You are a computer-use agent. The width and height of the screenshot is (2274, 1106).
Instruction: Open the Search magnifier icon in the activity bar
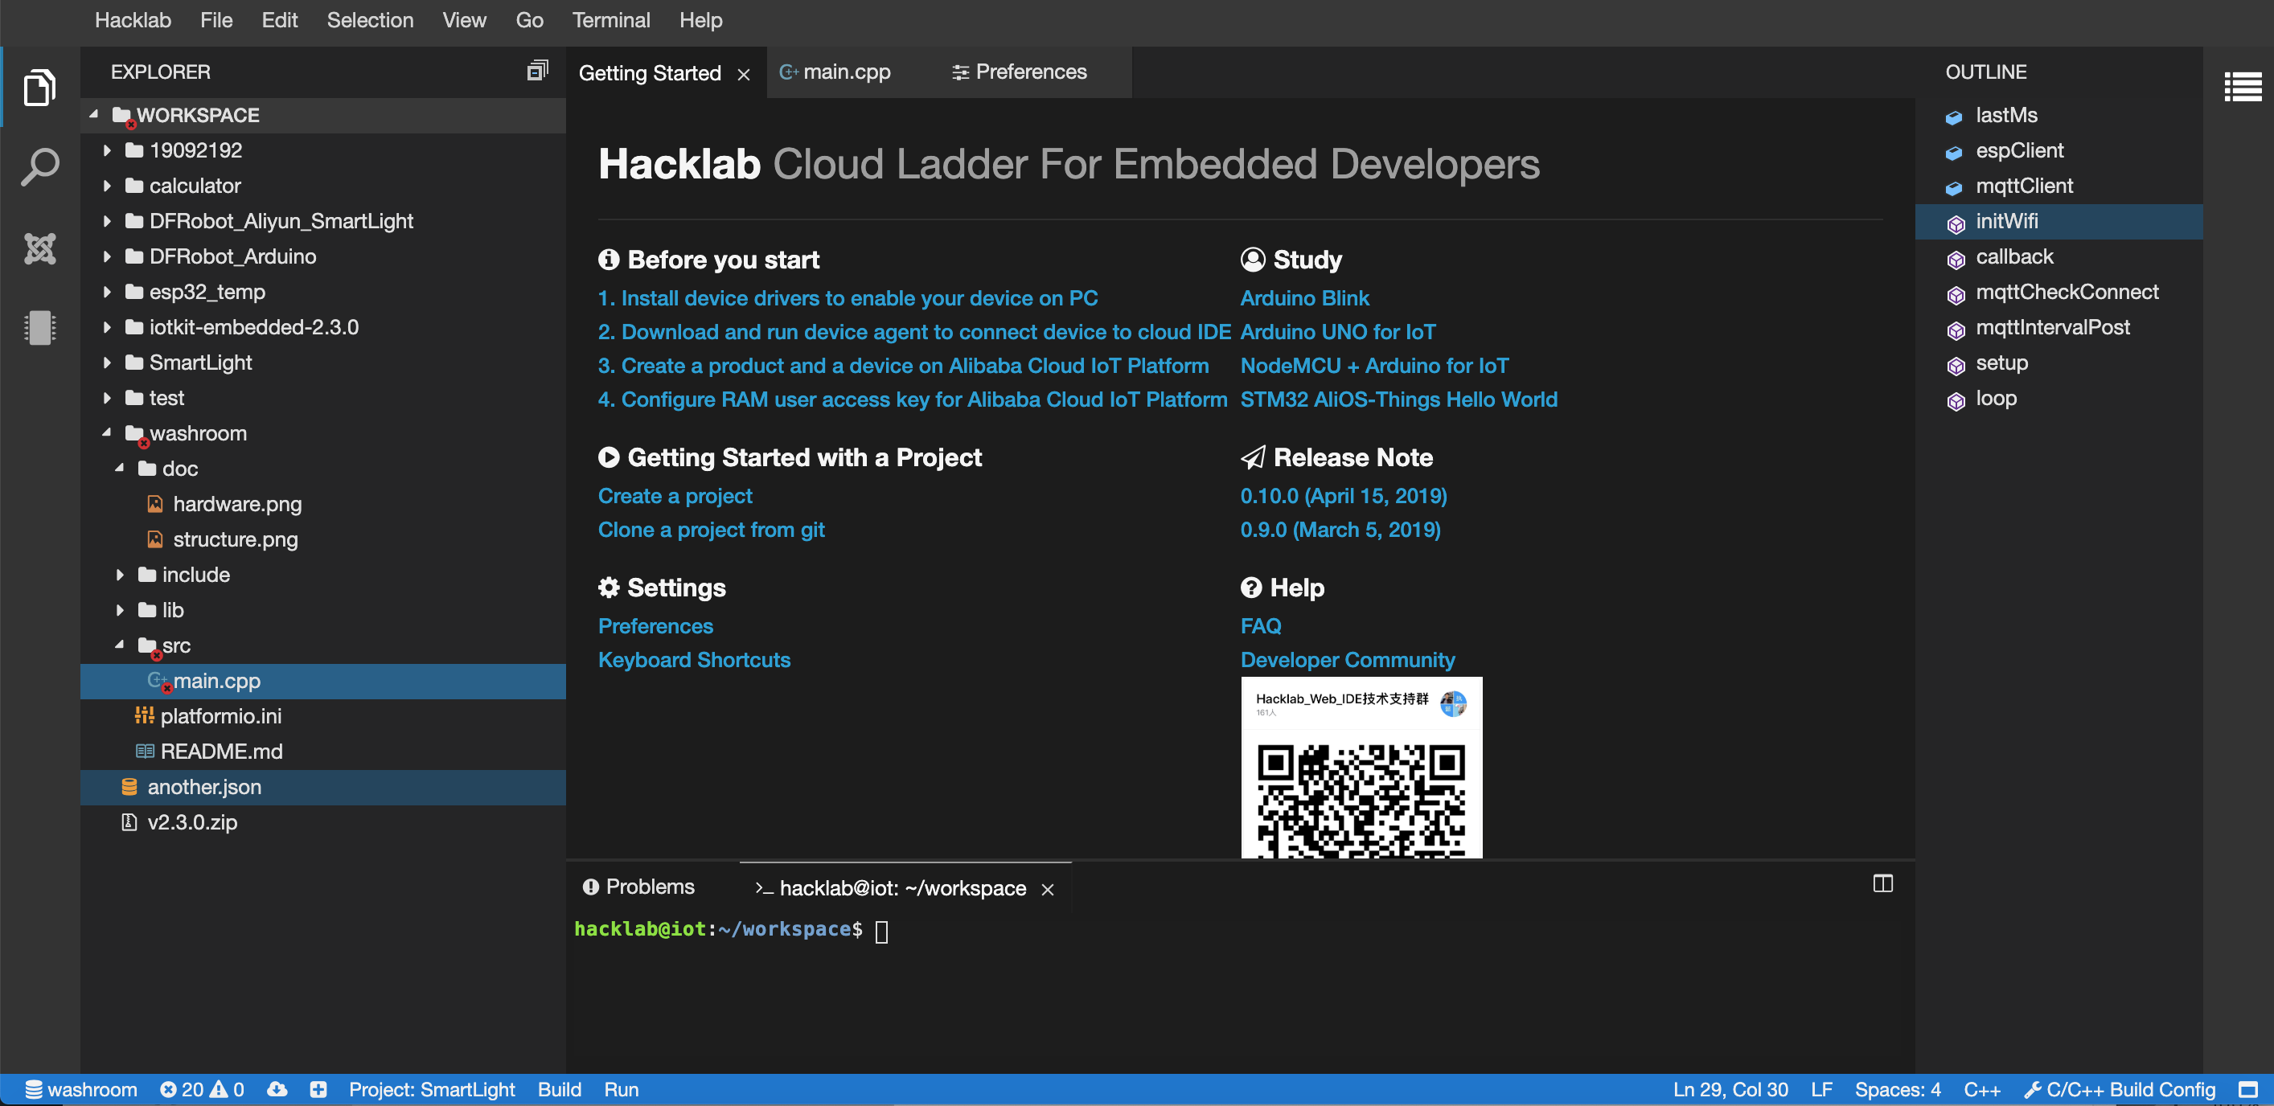(x=39, y=167)
